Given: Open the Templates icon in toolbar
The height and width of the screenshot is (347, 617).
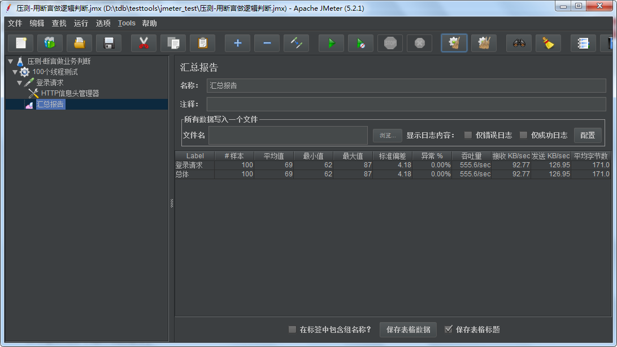Looking at the screenshot, I should (50, 43).
